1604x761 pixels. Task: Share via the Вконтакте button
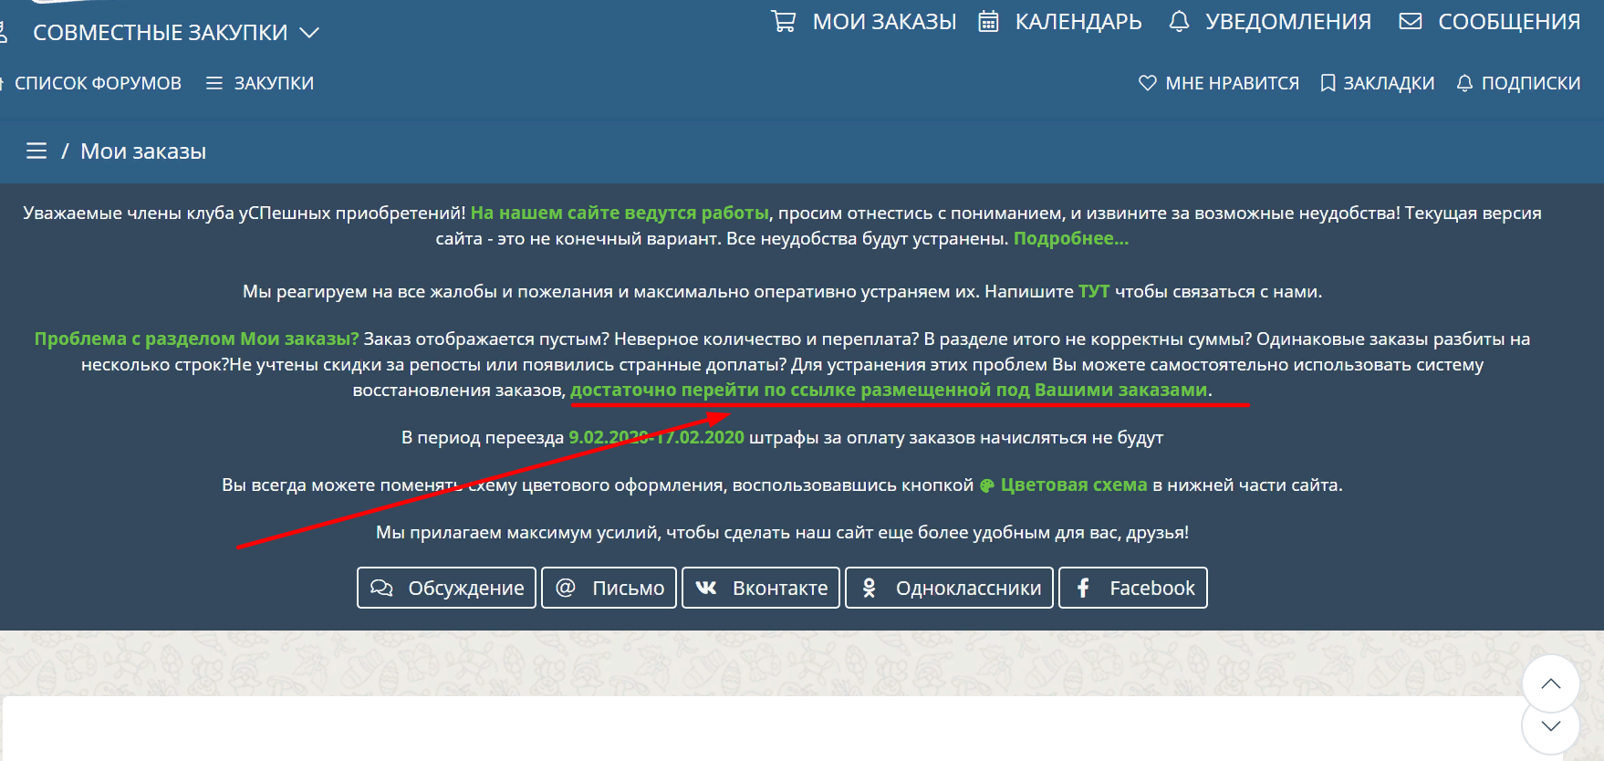tap(761, 588)
